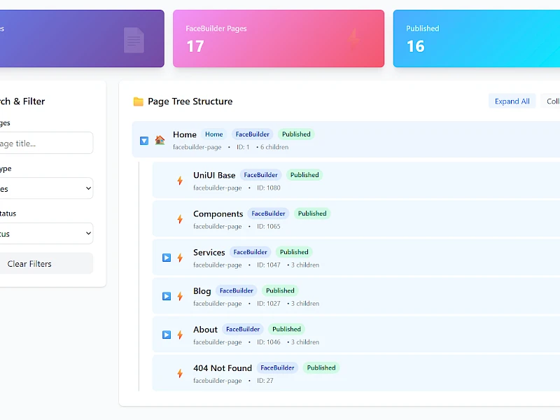Screen dimensions: 560x420
Task: Collapse the Home tree node
Action: pyautogui.click(x=143, y=140)
